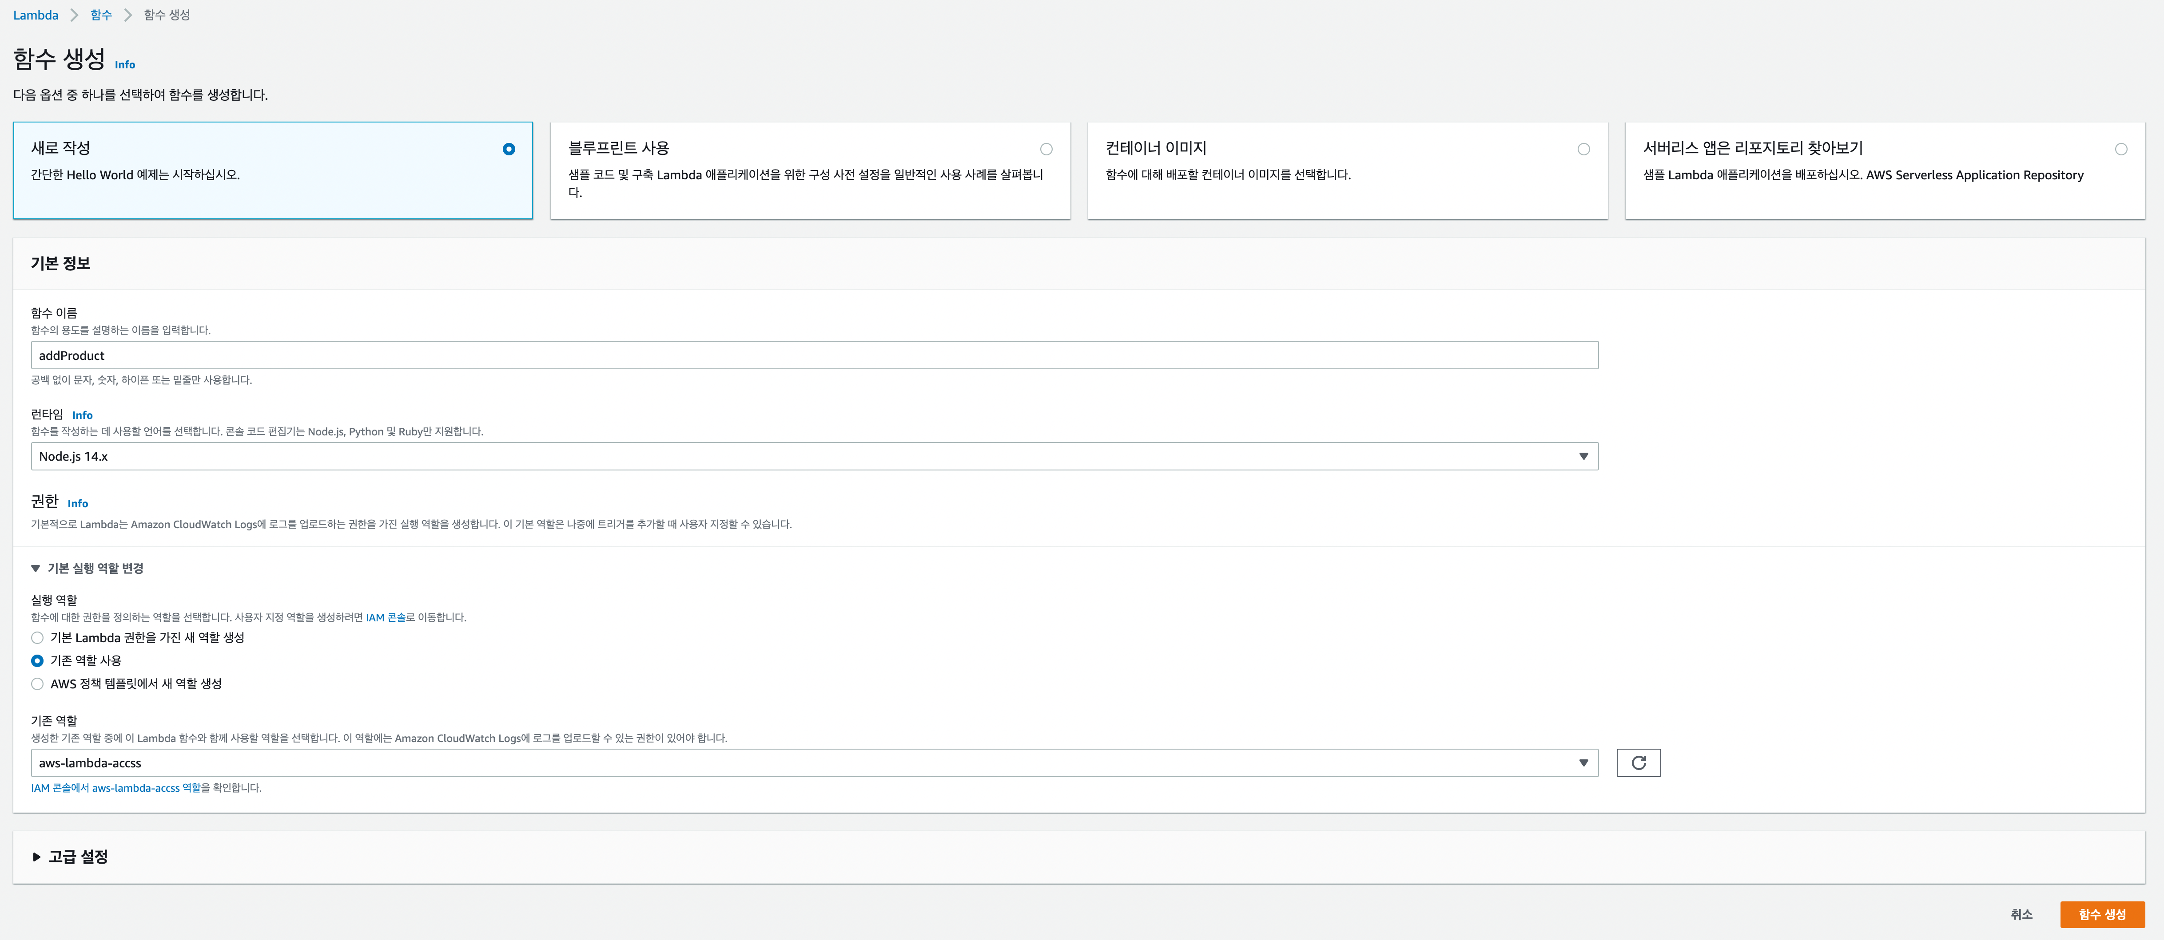
Task: Click Info link beside 함수 생성 heading
Action: (x=124, y=65)
